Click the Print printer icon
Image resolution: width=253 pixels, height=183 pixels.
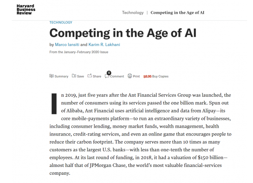130,76
